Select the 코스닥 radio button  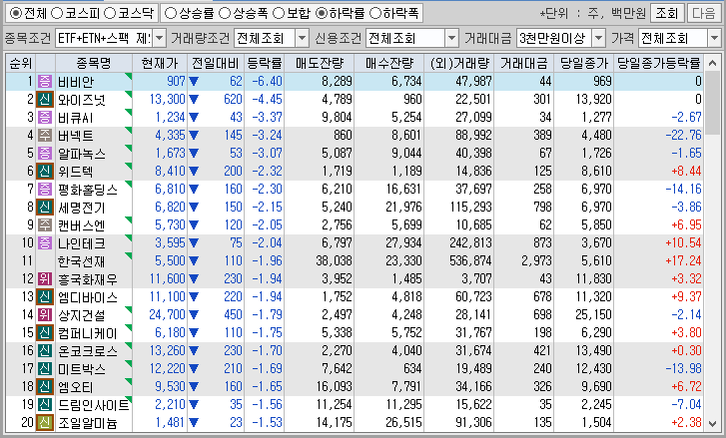(x=110, y=13)
